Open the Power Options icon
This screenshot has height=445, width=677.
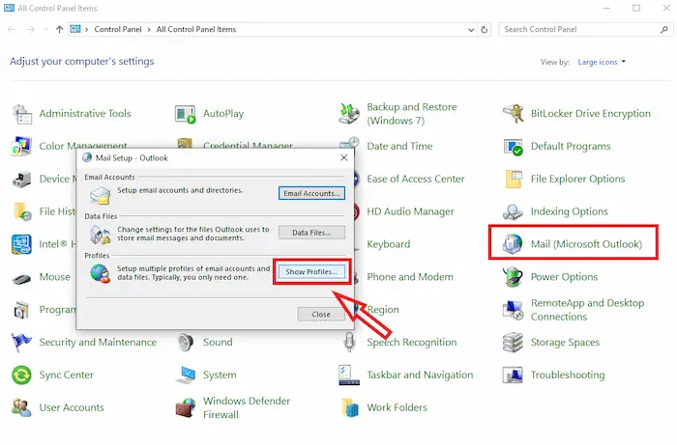click(x=513, y=277)
